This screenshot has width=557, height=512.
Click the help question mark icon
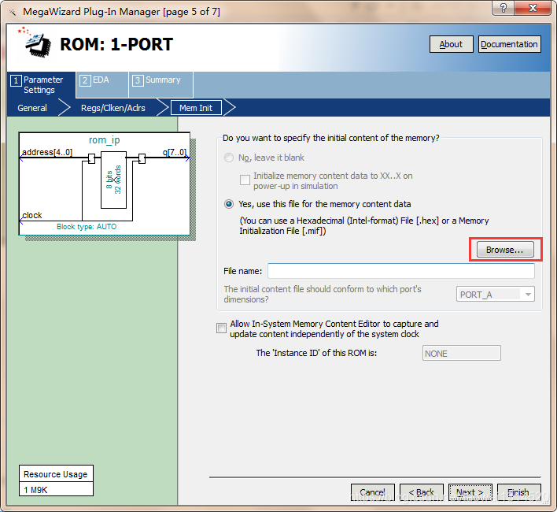(503, 8)
